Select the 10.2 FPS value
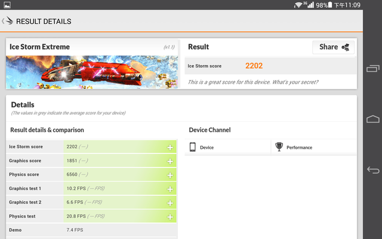Viewport: 382px width, 239px height. pyautogui.click(x=76, y=189)
